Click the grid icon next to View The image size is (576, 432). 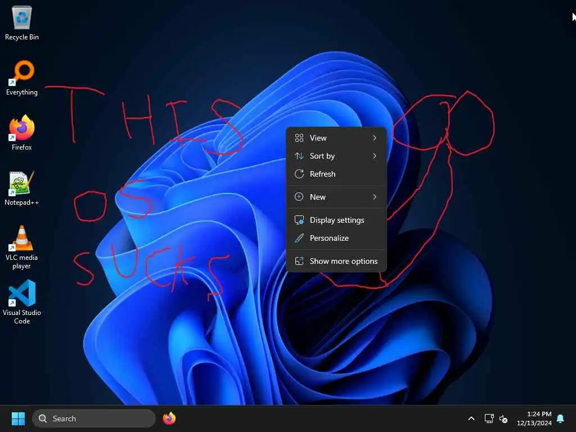point(299,138)
